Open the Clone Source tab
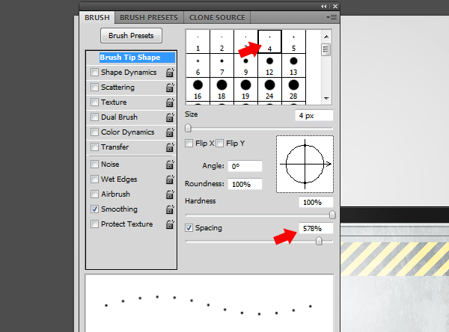This screenshot has width=449, height=332. click(x=217, y=17)
